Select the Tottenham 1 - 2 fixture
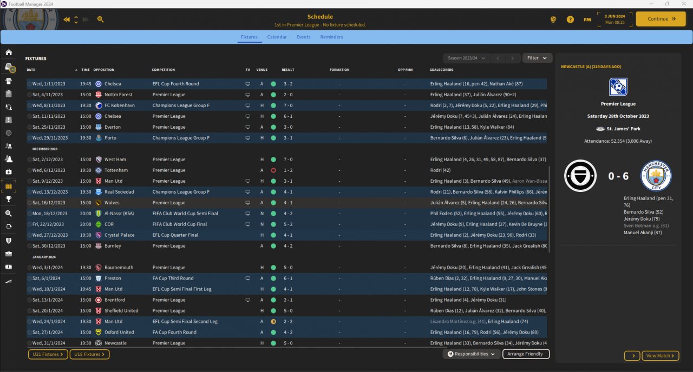Screen dimensions: 693x372 286,170
